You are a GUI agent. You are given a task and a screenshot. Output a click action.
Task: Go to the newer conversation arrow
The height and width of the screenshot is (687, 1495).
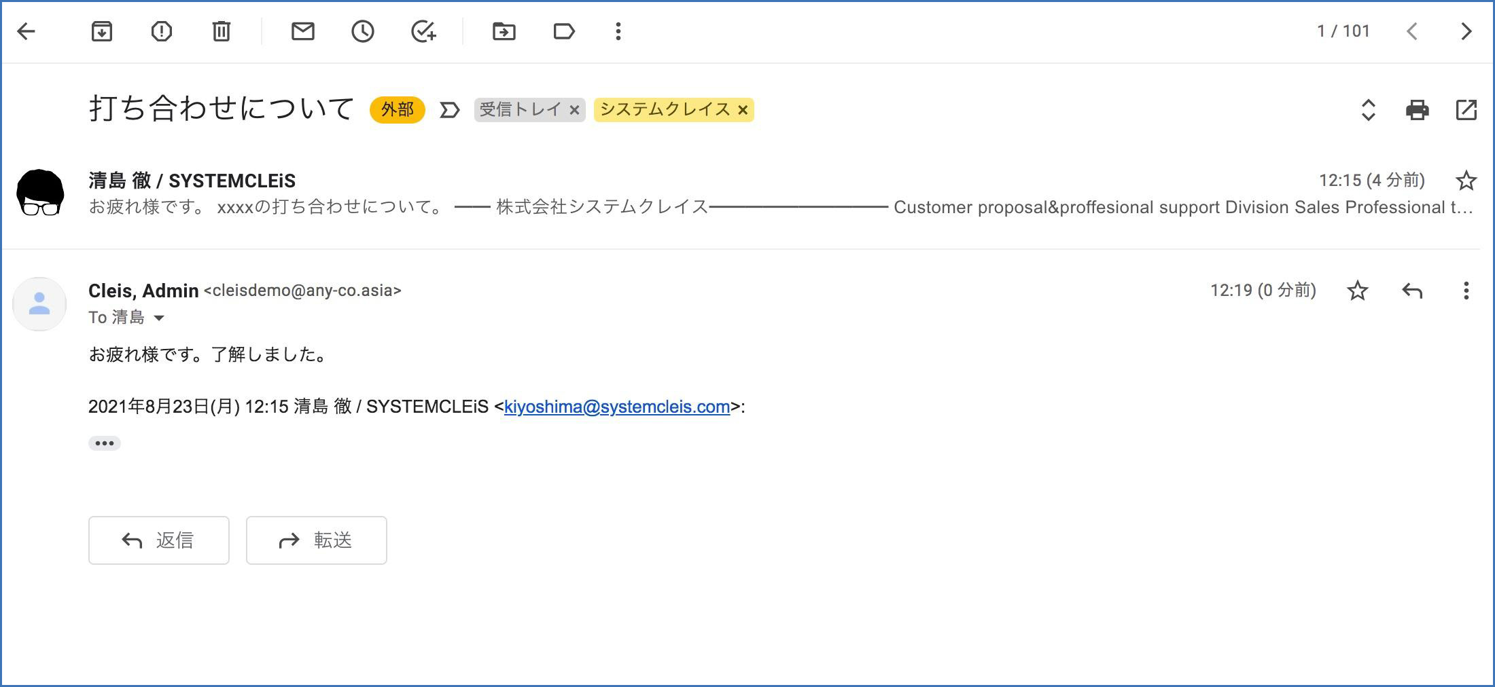[1412, 31]
